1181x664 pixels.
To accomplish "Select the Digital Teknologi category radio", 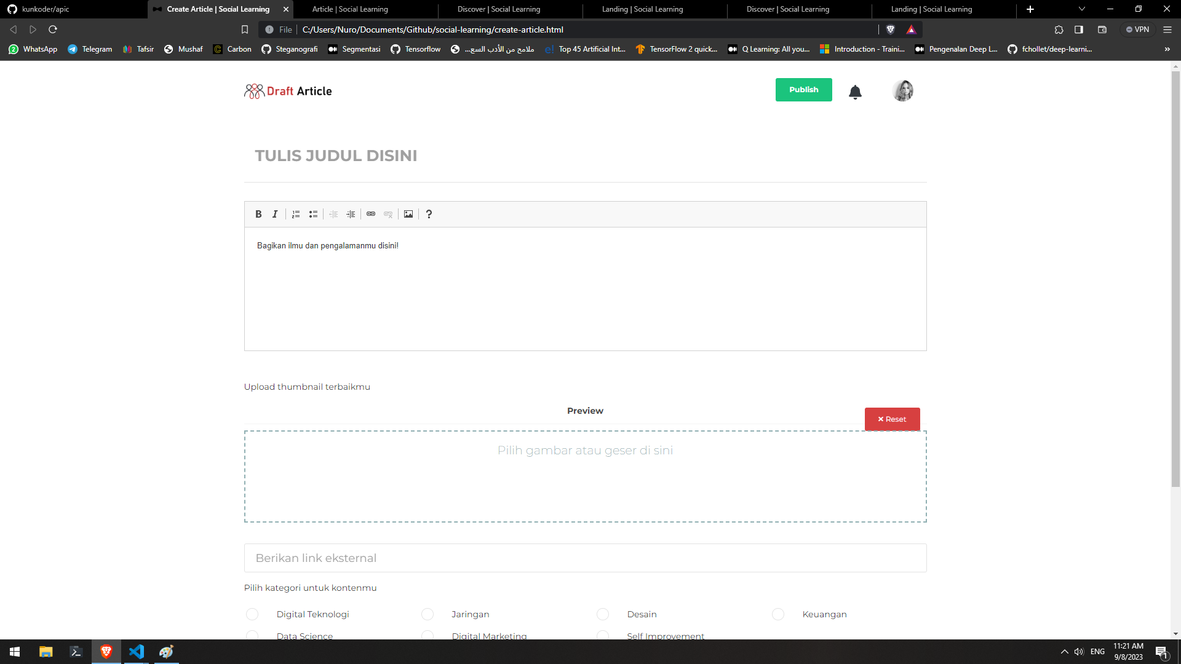I will pyautogui.click(x=252, y=614).
